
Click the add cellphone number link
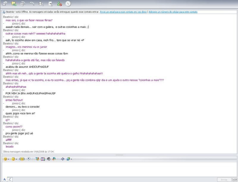tap(173, 12)
